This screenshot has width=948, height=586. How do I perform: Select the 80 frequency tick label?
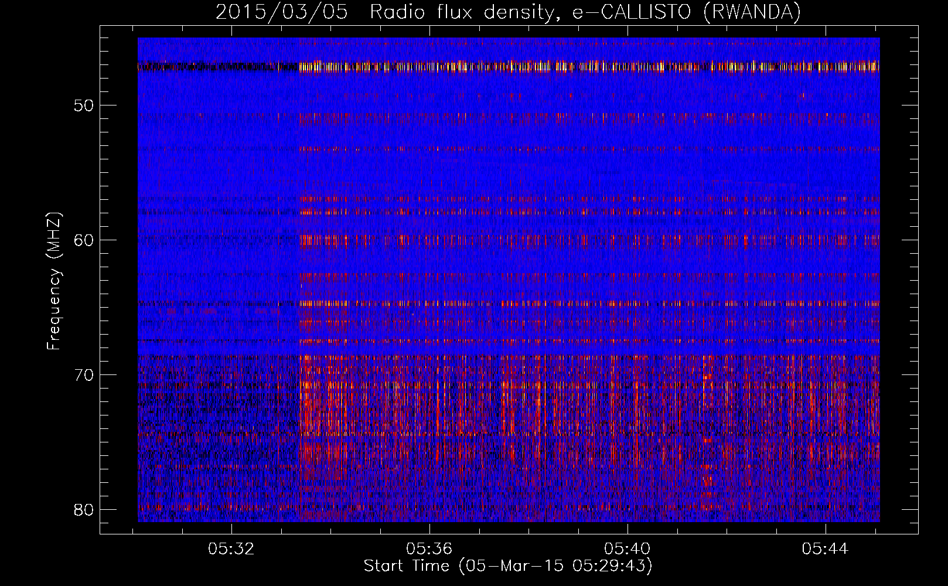click(x=84, y=509)
